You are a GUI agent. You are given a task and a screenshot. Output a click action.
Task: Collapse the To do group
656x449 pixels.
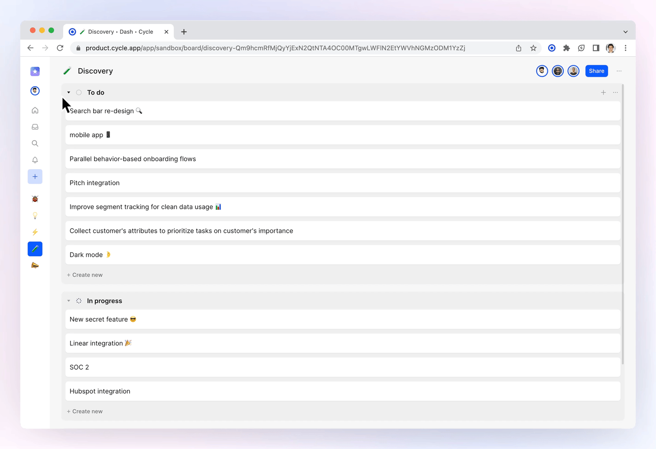(x=69, y=93)
